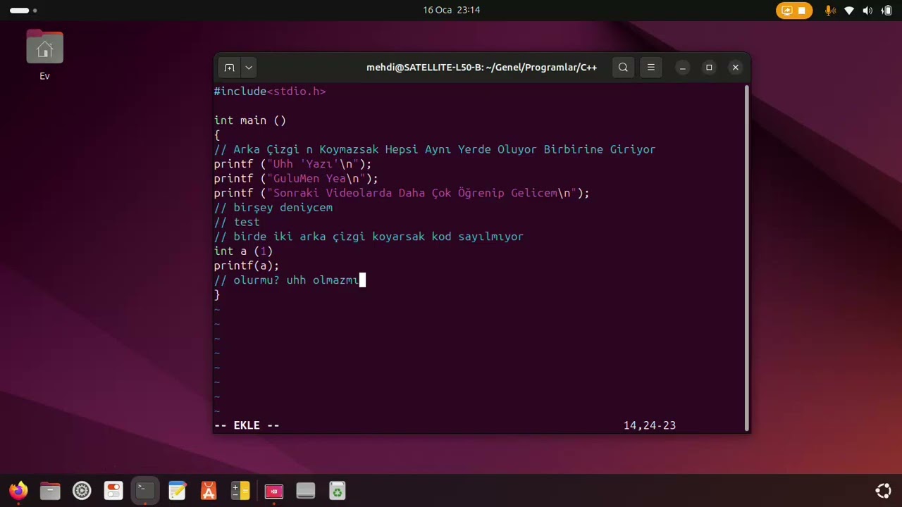902x507 pixels.
Task: Close the terminal window
Action: [736, 68]
